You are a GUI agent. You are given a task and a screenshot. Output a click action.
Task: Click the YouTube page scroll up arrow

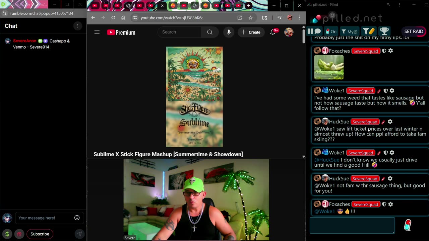click(304, 27)
